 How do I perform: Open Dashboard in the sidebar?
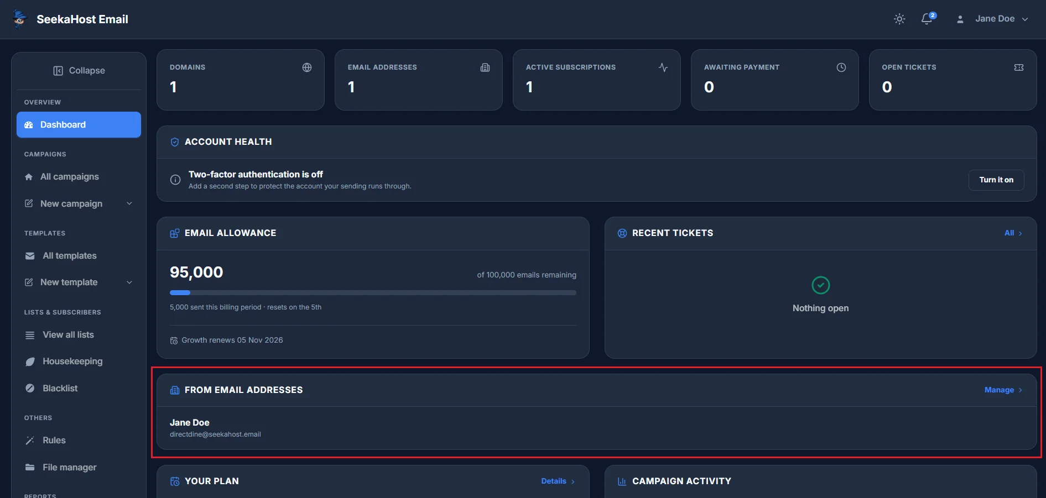[x=79, y=125]
